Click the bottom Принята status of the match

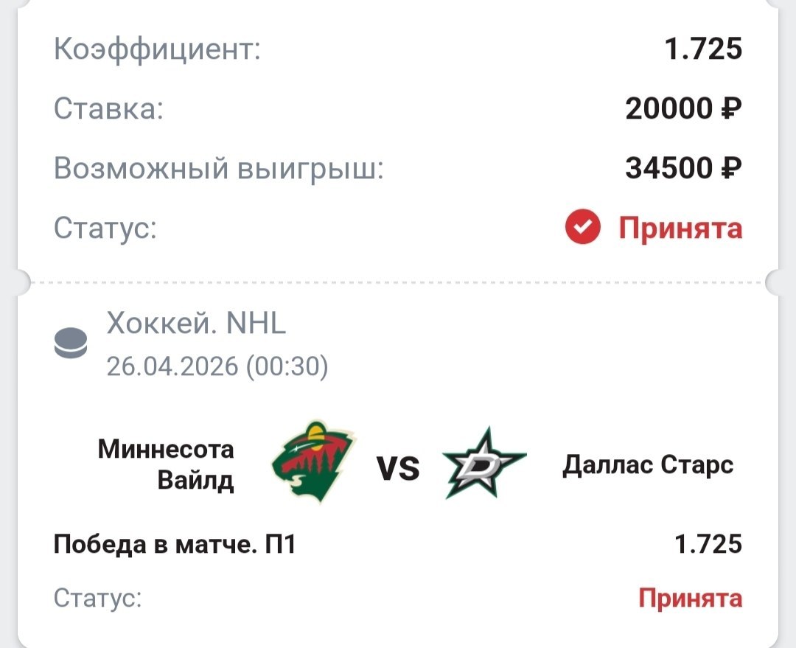click(690, 598)
